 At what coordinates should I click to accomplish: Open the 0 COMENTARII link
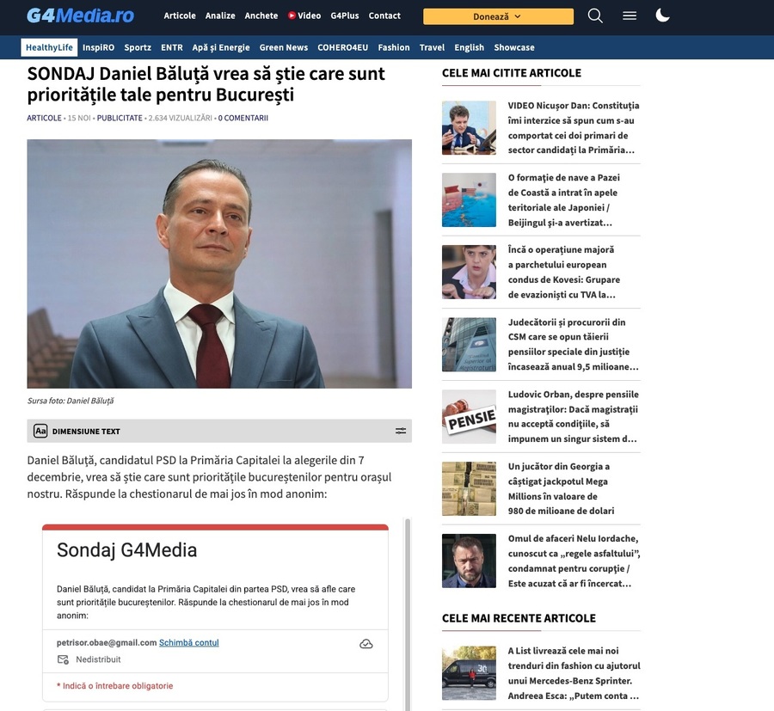tap(243, 118)
